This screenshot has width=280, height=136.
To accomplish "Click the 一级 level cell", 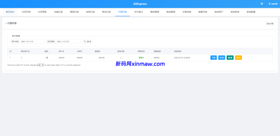I will 46,58.
